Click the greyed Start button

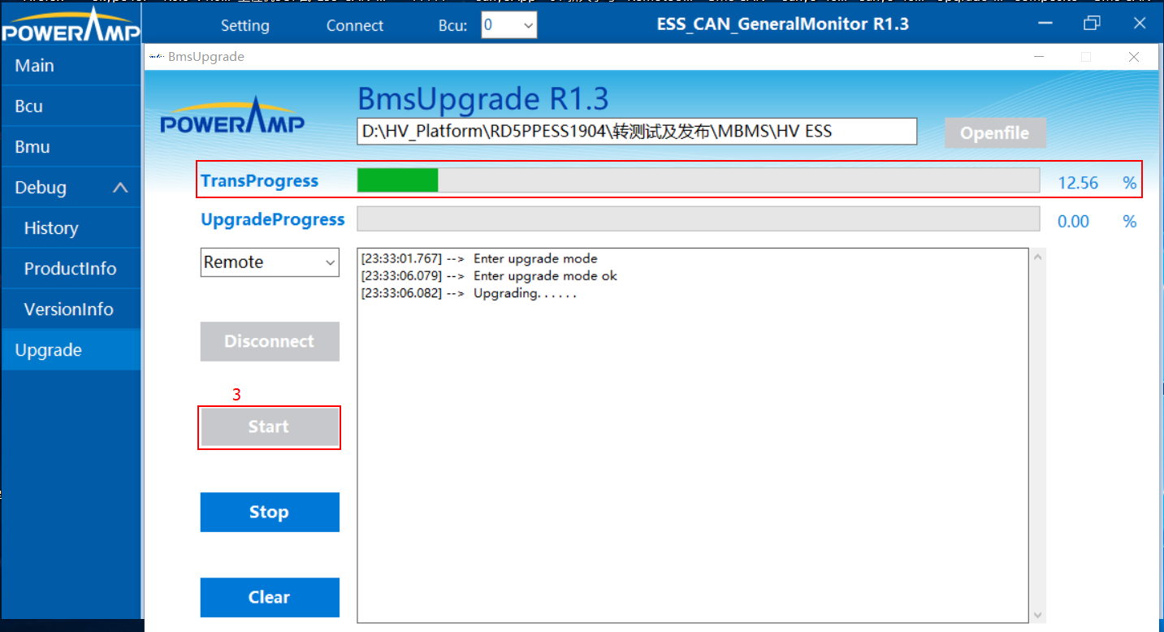tap(270, 426)
